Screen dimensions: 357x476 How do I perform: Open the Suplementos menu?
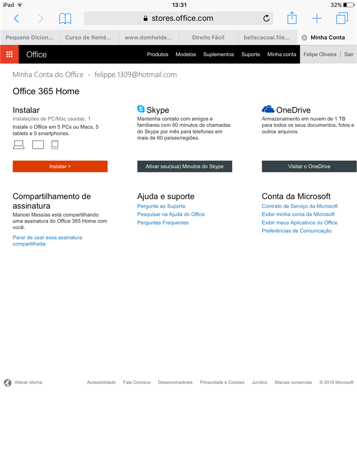(x=218, y=54)
